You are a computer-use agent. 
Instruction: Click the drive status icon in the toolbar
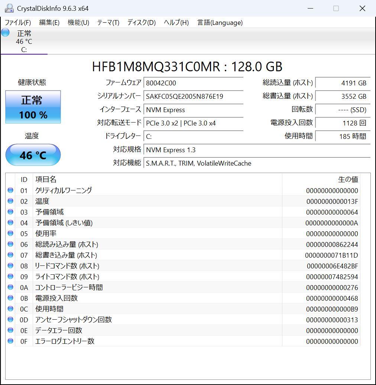pos(5,33)
